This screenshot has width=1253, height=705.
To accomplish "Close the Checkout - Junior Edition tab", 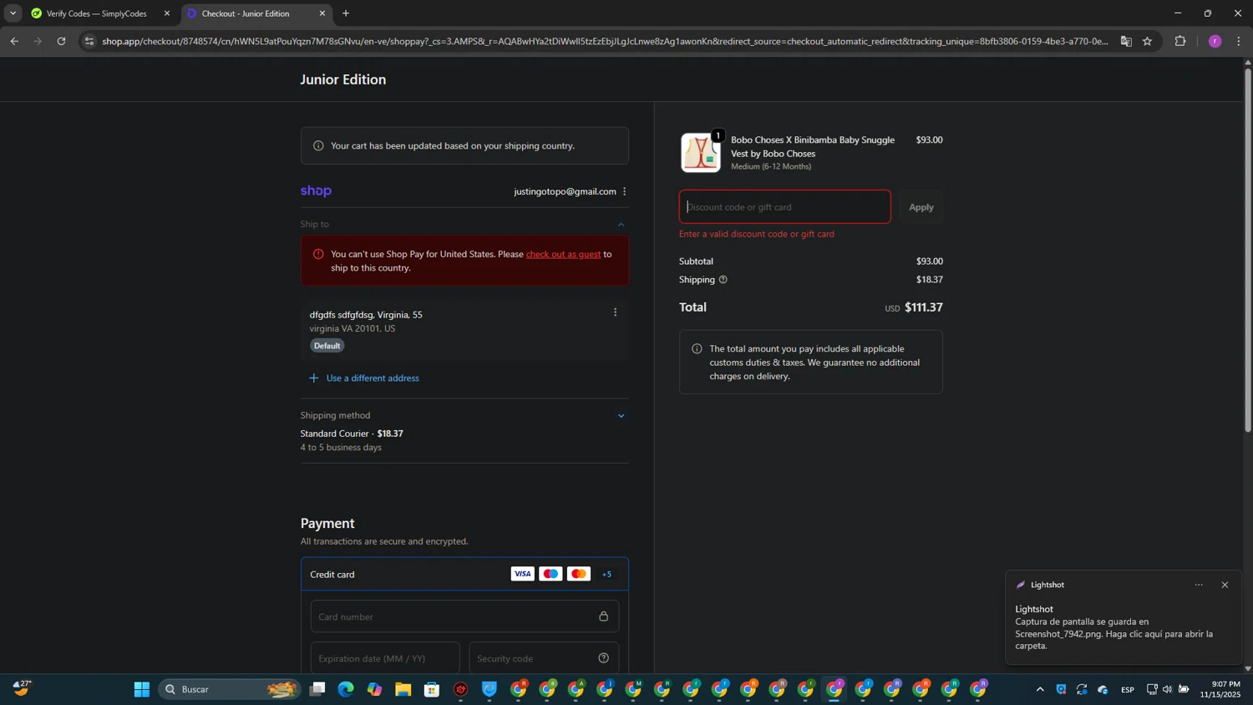I will [x=322, y=13].
